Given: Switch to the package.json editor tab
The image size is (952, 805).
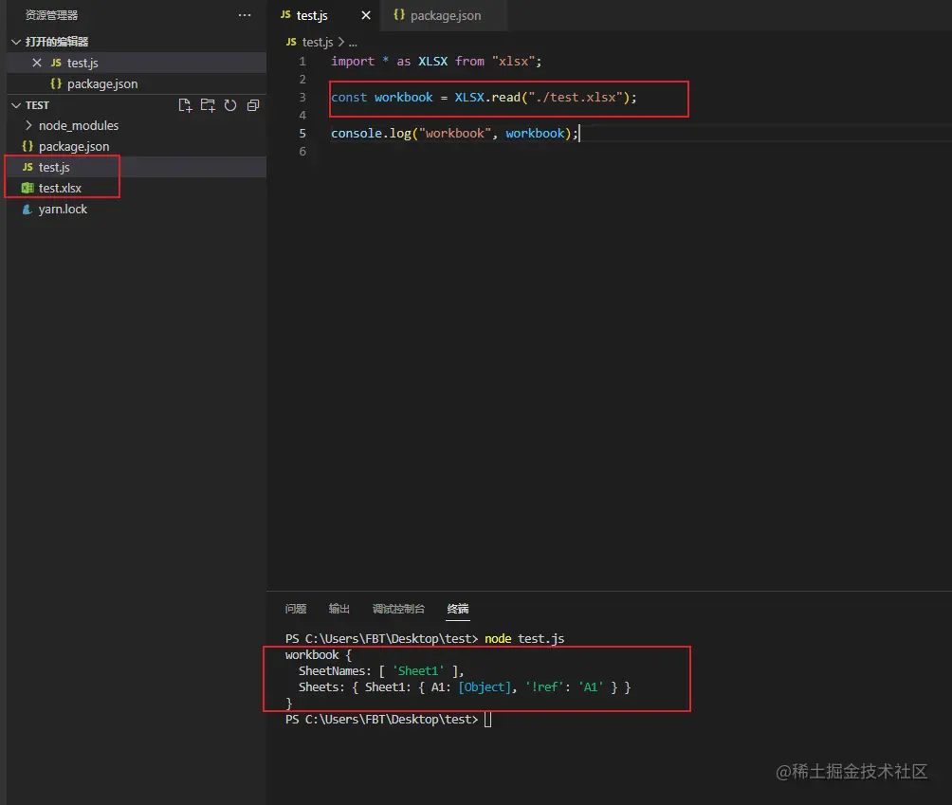Looking at the screenshot, I should (x=442, y=15).
